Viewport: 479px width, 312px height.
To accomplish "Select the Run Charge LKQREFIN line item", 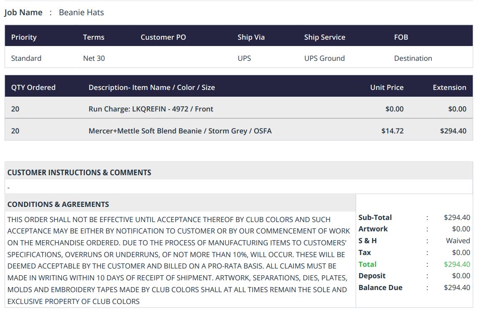I will pyautogui.click(x=151, y=109).
